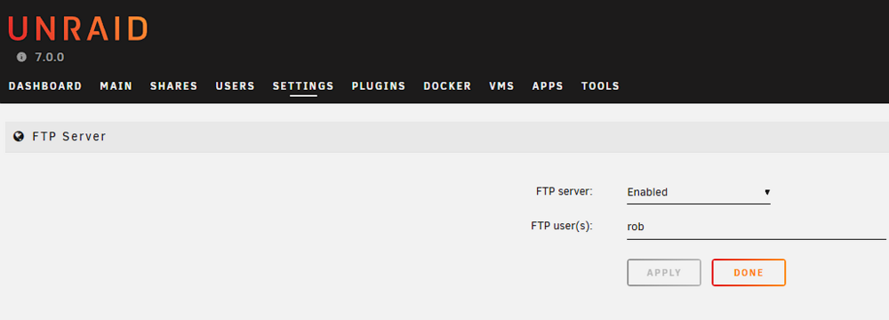Image resolution: width=889 pixels, height=320 pixels.
Task: Click the dropdown arrow beside Enabled
Action: click(766, 192)
